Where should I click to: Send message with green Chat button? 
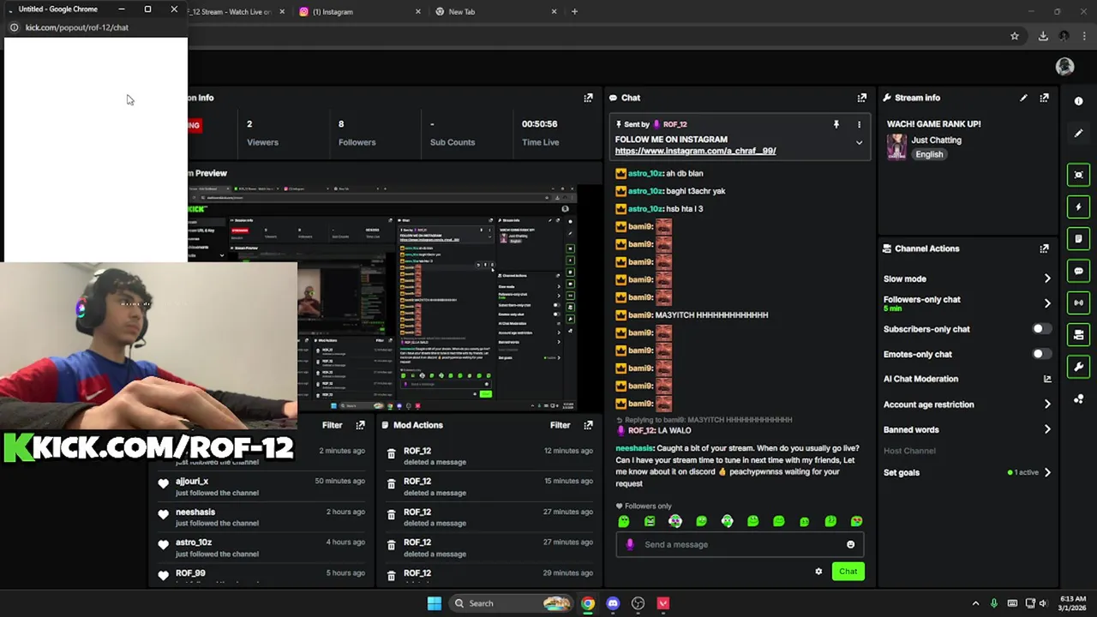(848, 572)
